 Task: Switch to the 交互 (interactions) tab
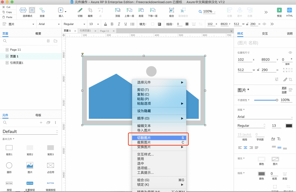point(265,34)
